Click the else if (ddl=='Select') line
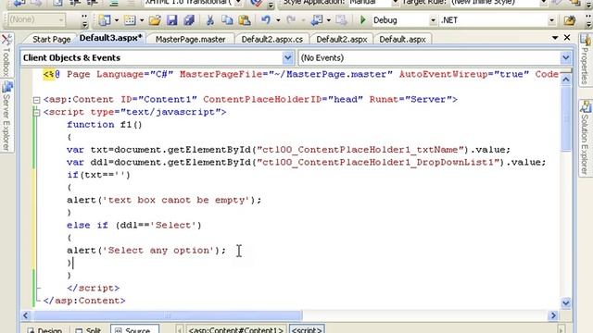This screenshot has width=593, height=333. click(134, 226)
